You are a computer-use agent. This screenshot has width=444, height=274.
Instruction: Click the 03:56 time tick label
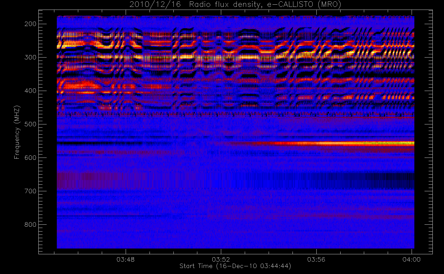click(x=316, y=259)
